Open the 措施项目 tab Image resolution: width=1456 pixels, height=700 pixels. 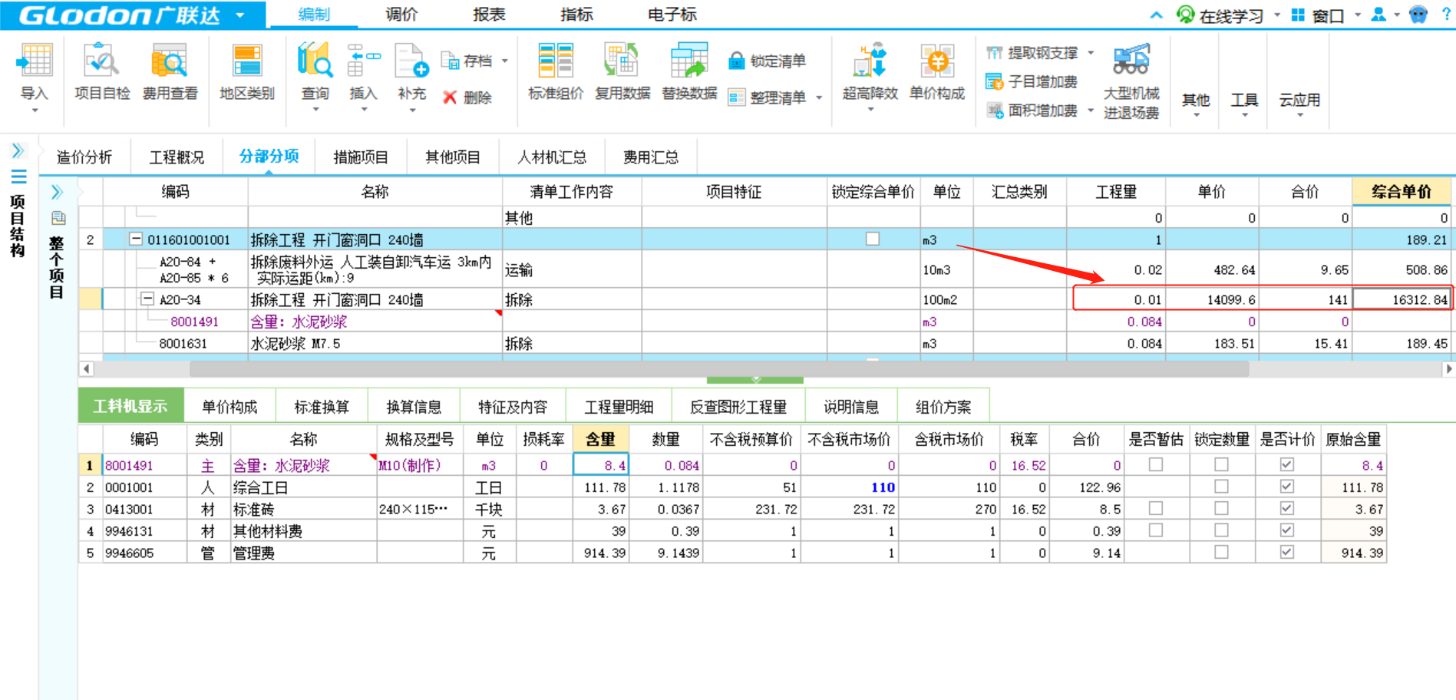(361, 157)
